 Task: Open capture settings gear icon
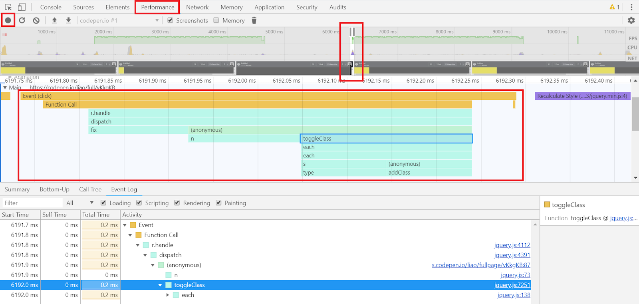(x=631, y=20)
